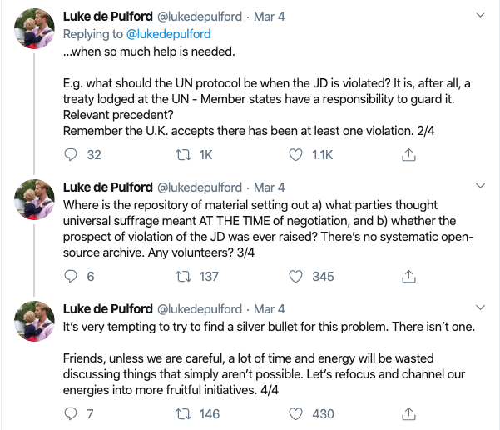Reply to the 4/4 silver bullet tweet

point(71,413)
